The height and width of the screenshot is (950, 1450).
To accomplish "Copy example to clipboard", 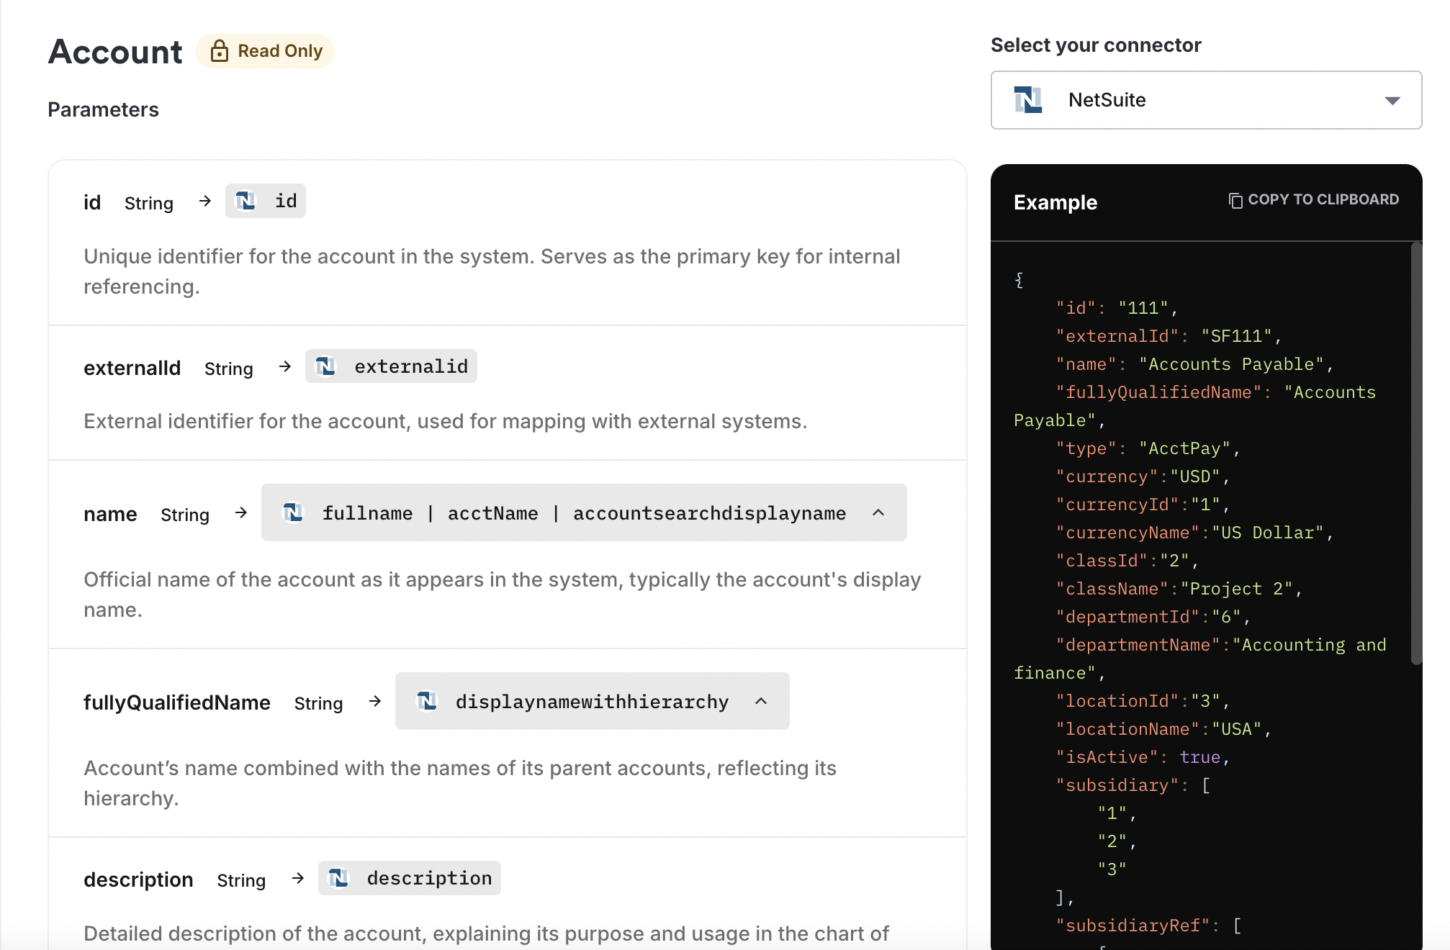I will [x=1314, y=200].
